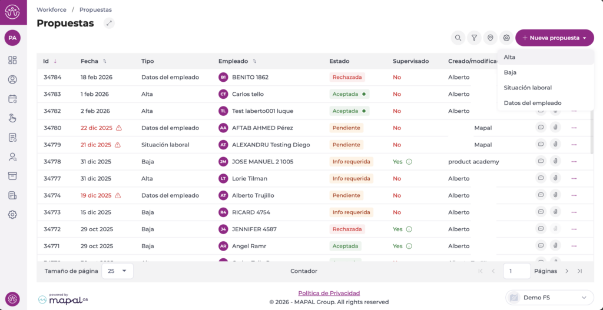603x310 pixels.
Task: Click the Nueva propuesta dropdown button
Action: point(554,38)
